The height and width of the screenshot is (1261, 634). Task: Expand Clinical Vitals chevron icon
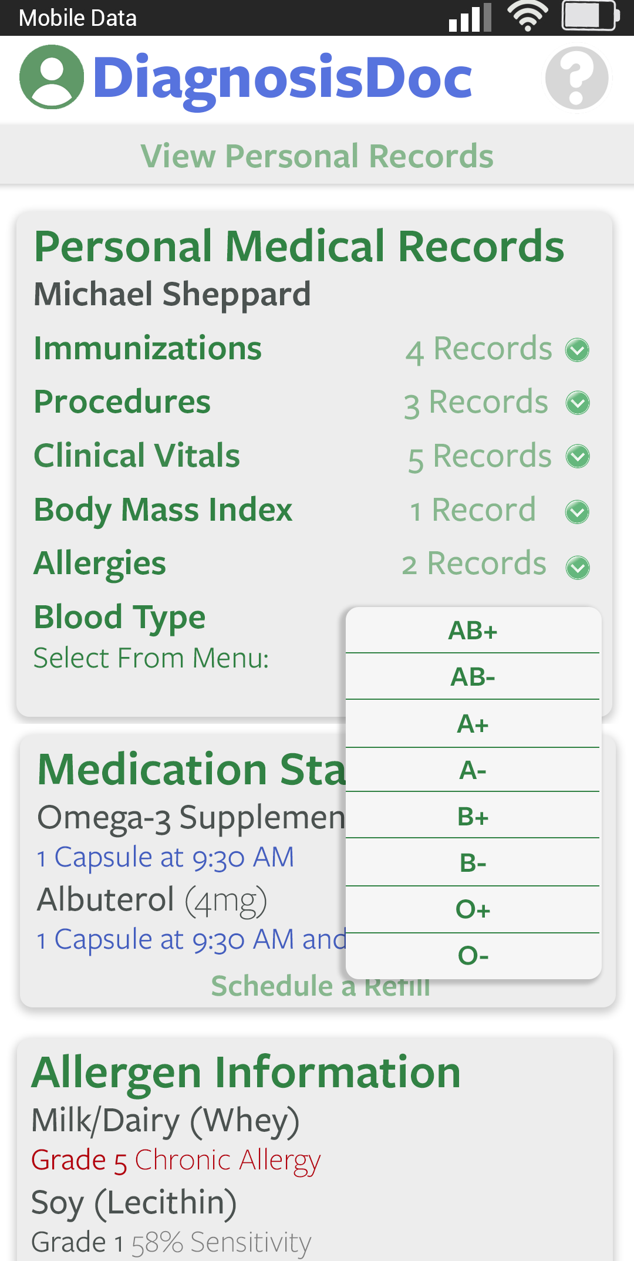pyautogui.click(x=578, y=457)
